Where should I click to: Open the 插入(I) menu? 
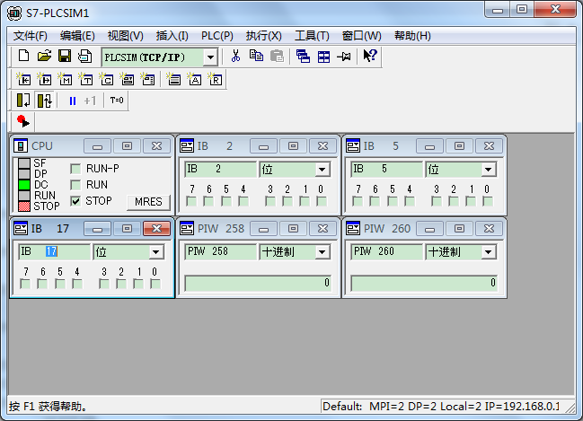[172, 36]
